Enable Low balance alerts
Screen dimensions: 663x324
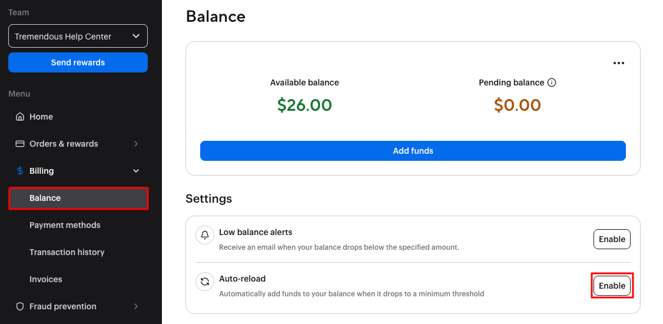tap(612, 239)
